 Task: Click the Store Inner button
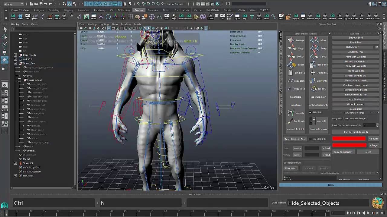(291, 168)
